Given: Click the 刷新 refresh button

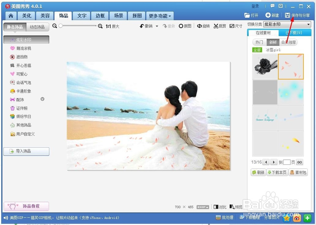Looking at the screenshot, I should point(258,173).
